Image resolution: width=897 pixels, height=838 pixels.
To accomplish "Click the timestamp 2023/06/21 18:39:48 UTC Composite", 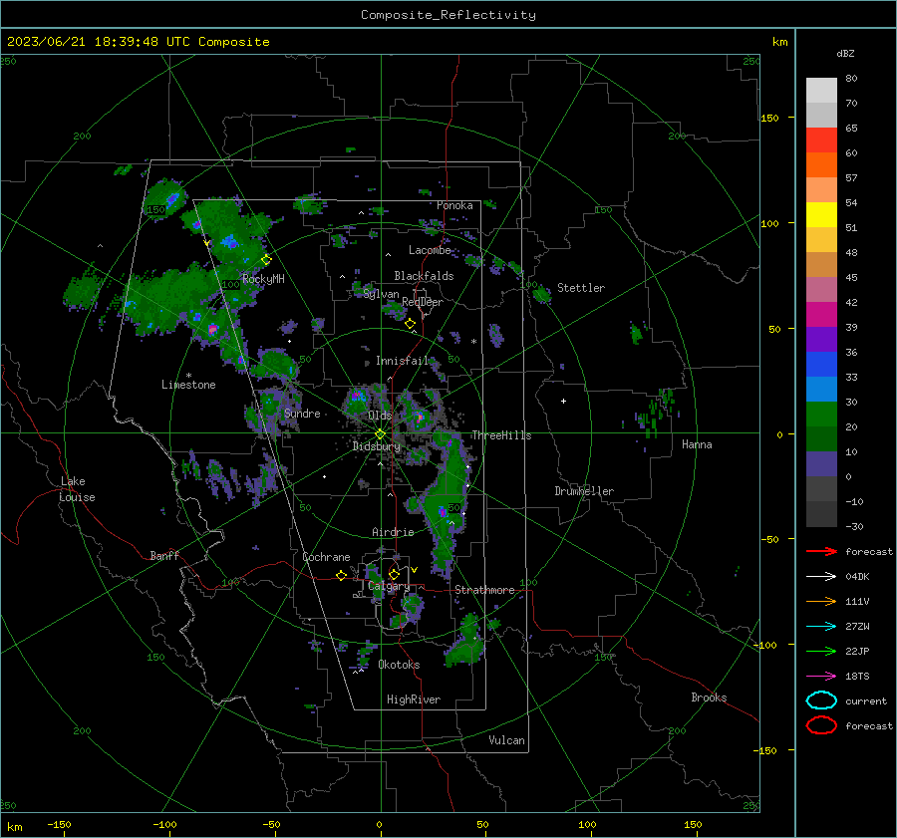I will [138, 42].
